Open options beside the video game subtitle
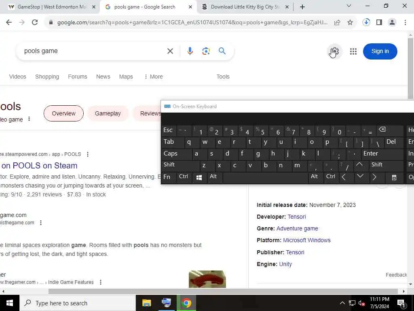This screenshot has width=414, height=311. pyautogui.click(x=29, y=119)
